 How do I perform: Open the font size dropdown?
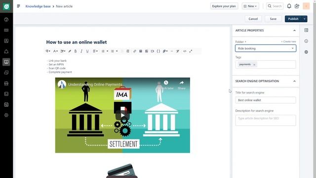pos(63,51)
